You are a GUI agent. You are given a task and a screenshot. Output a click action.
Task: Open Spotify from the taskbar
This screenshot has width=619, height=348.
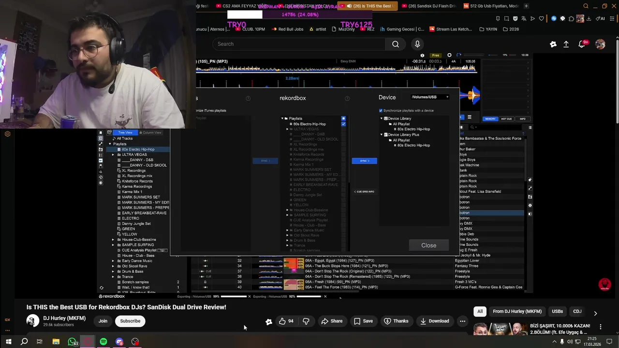point(103,342)
